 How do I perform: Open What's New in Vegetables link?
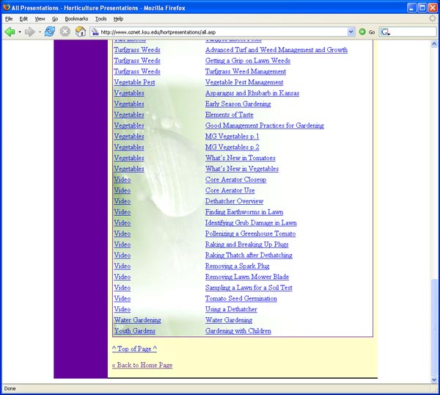point(241,169)
